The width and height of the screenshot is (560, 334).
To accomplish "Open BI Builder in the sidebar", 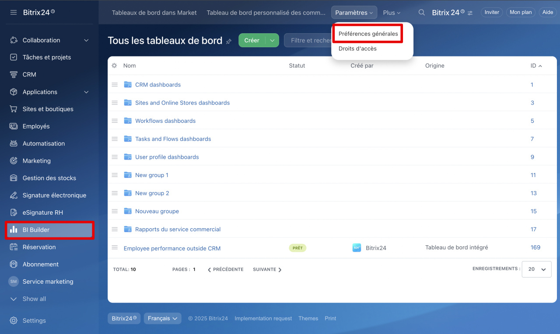I will (x=50, y=230).
